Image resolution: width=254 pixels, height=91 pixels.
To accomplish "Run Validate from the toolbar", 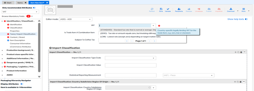I will point(168,9).
